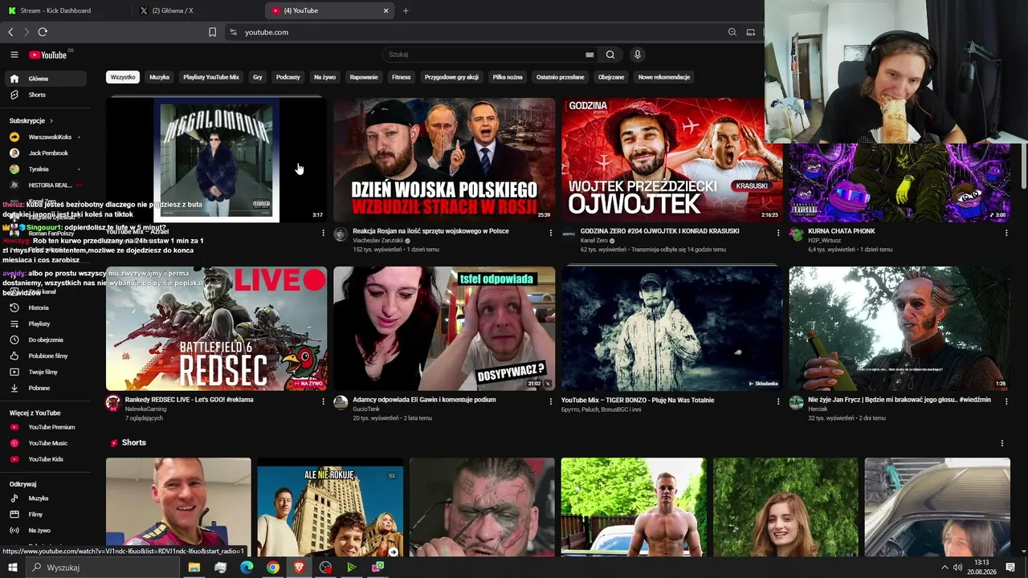The image size is (1028, 578).
Task: Explore Muzyka in the Odkrywaj section
Action: pyautogui.click(x=46, y=499)
